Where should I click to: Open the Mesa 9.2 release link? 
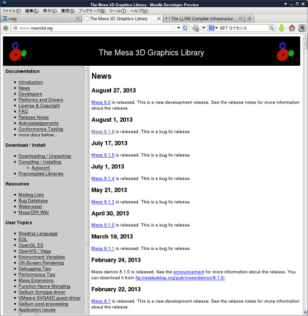[x=101, y=102]
